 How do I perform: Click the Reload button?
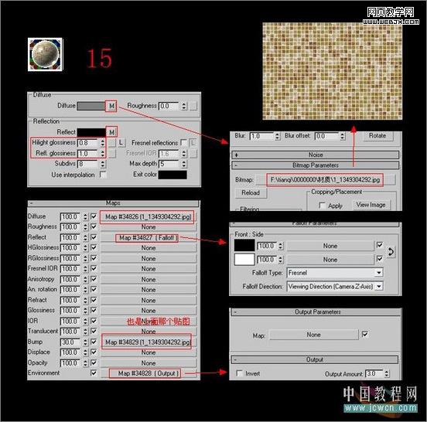(x=251, y=193)
